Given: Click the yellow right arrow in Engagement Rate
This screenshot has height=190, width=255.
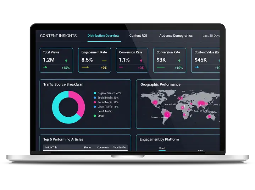Looking at the screenshot, I should click(85, 67).
